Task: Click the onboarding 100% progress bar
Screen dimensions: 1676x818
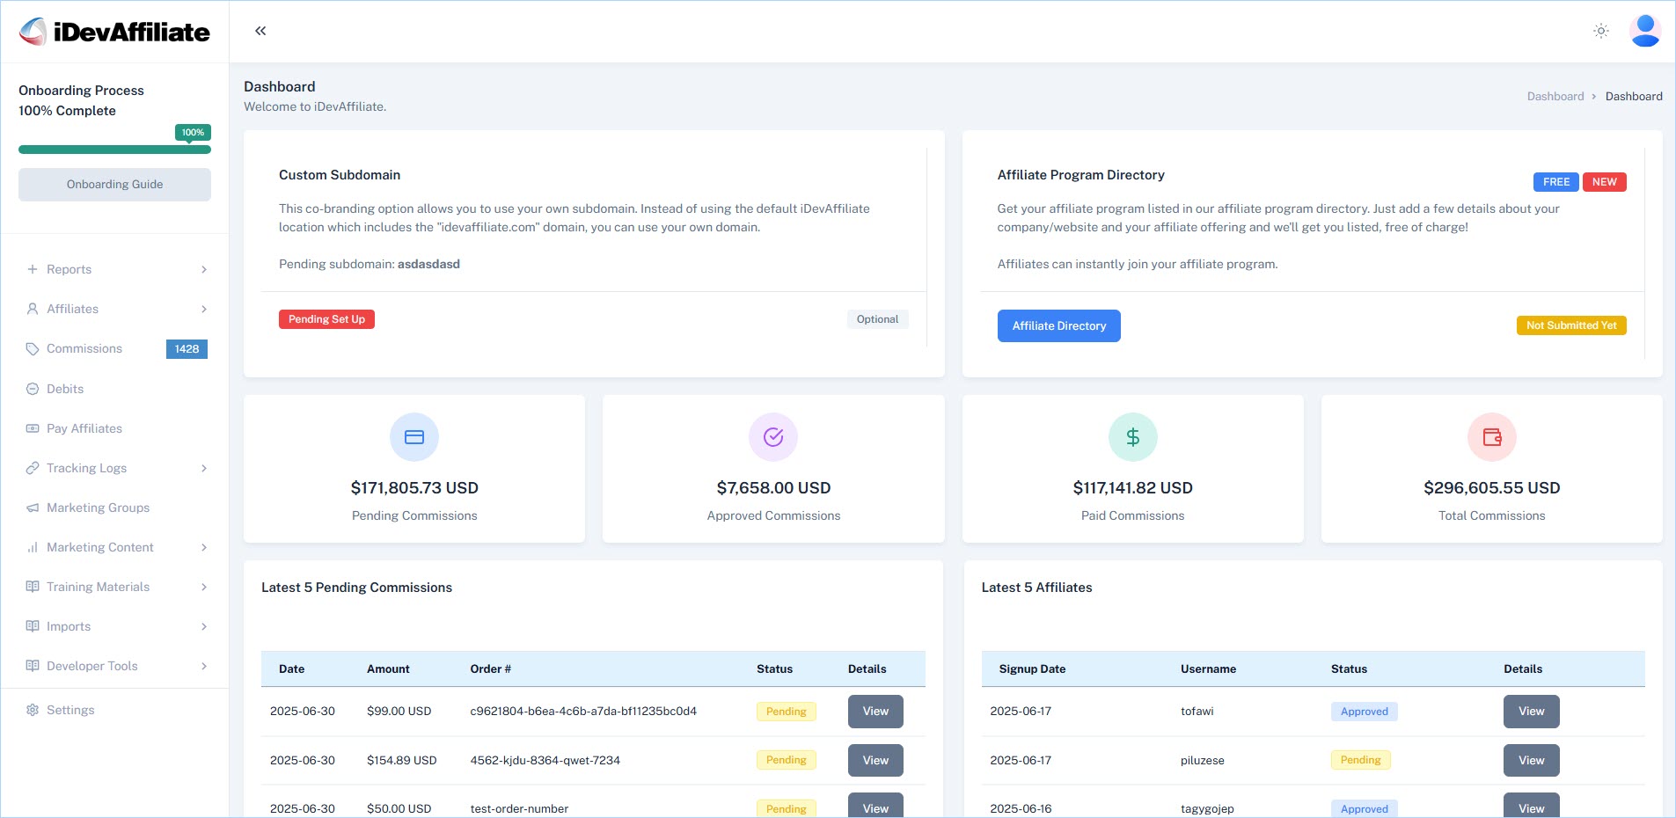Action: tap(114, 150)
